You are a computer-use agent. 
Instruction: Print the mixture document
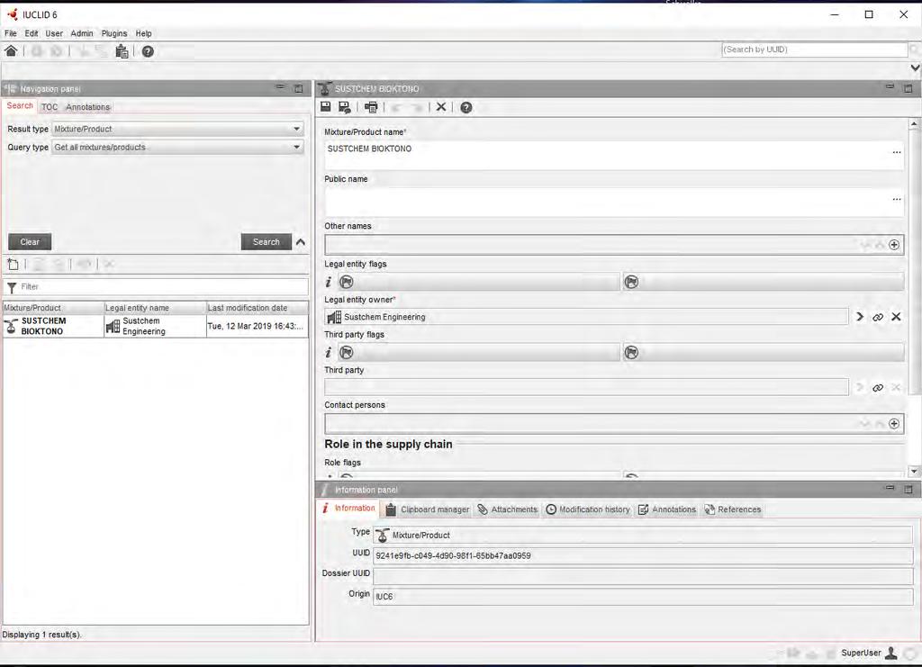pyautogui.click(x=371, y=107)
